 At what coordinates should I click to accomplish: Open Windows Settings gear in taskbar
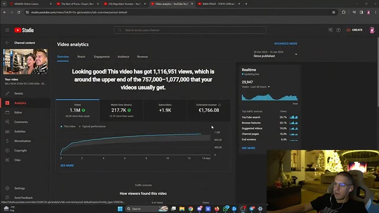(x=260, y=209)
